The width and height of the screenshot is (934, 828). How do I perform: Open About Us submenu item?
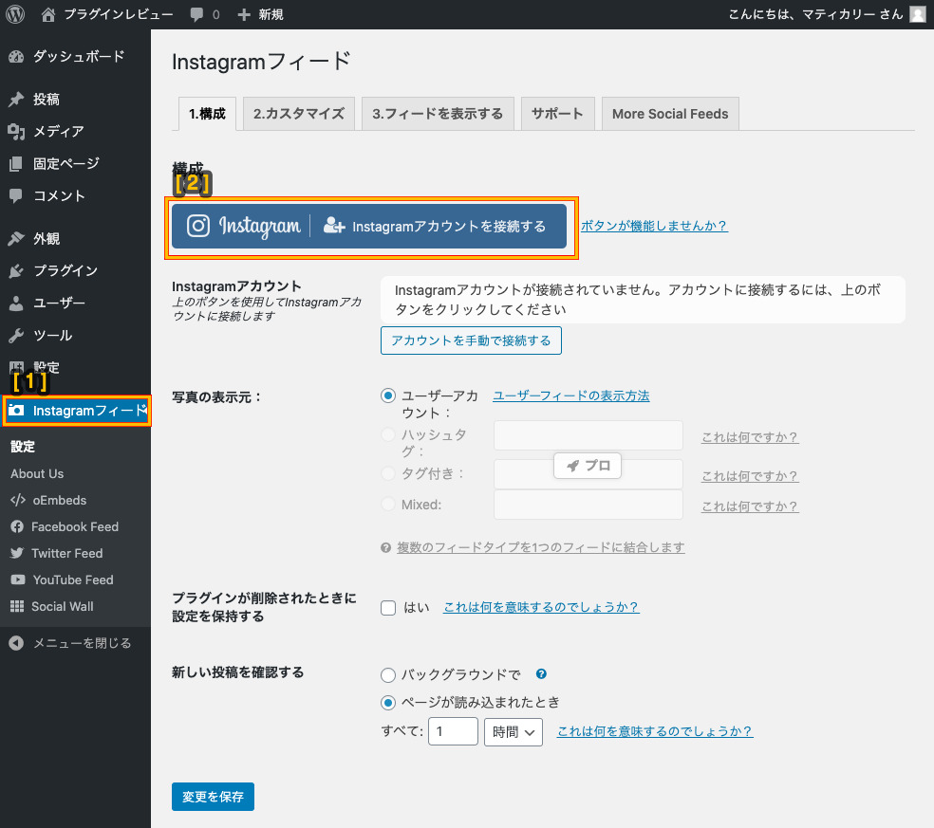(37, 474)
